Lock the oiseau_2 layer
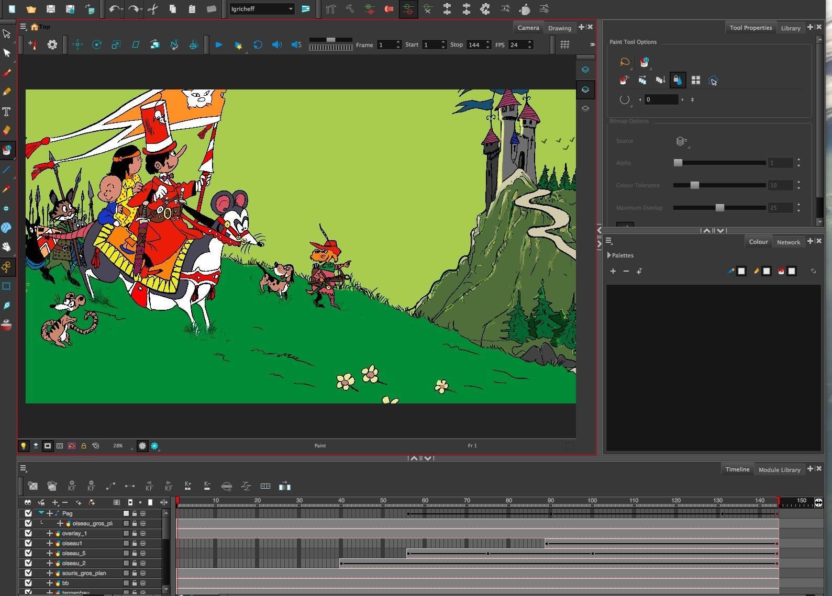This screenshot has width=832, height=596. 135,563
